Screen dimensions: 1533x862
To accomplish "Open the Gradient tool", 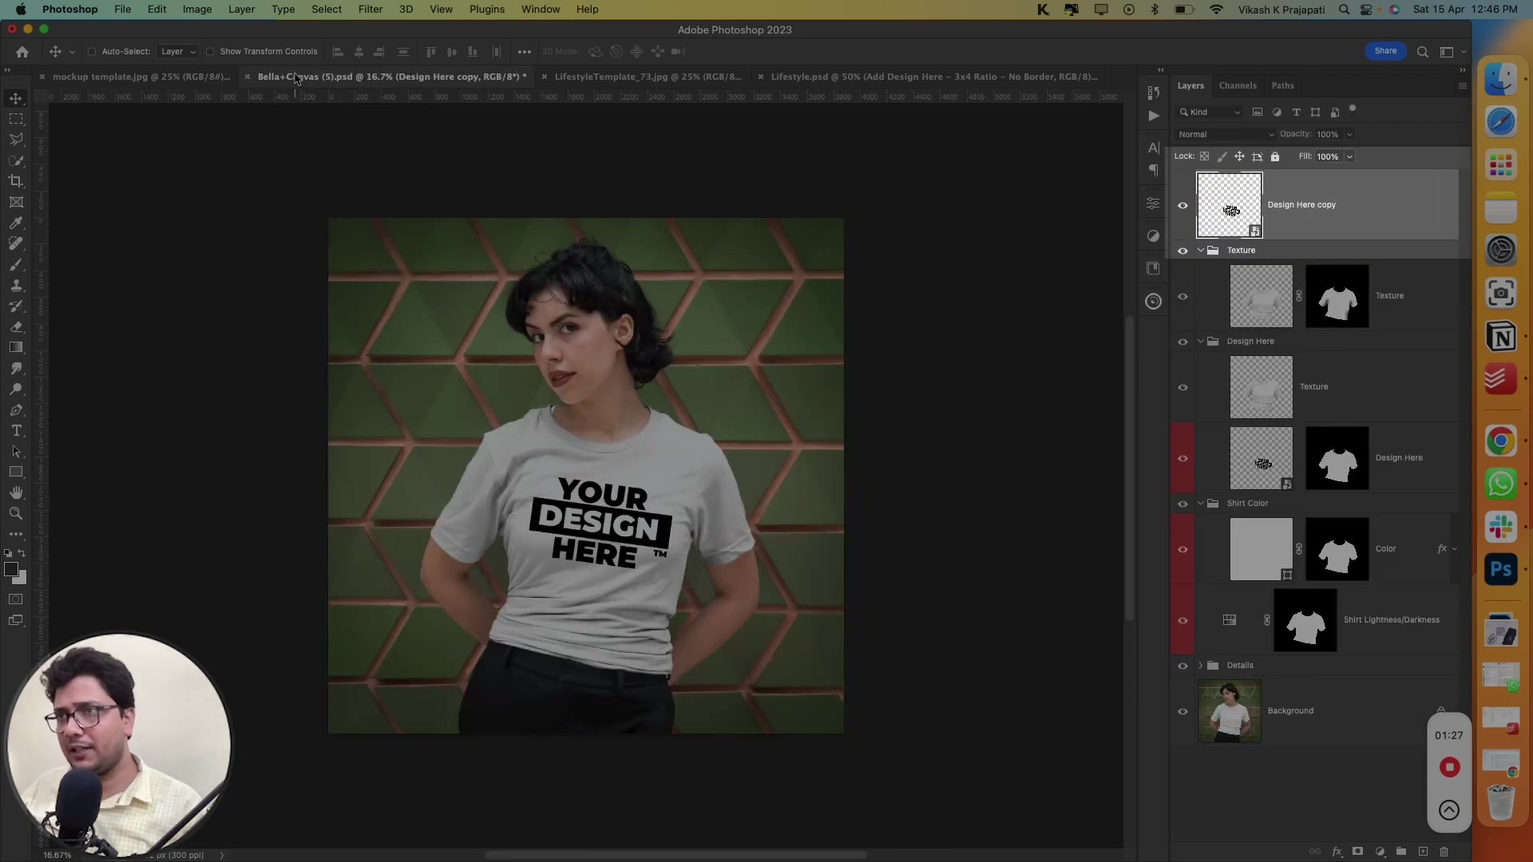I will [16, 347].
